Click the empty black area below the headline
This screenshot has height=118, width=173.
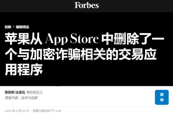click(99, 81)
